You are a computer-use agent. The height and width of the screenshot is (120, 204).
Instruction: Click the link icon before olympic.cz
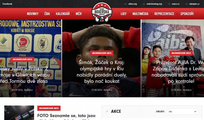[x=187, y=4]
